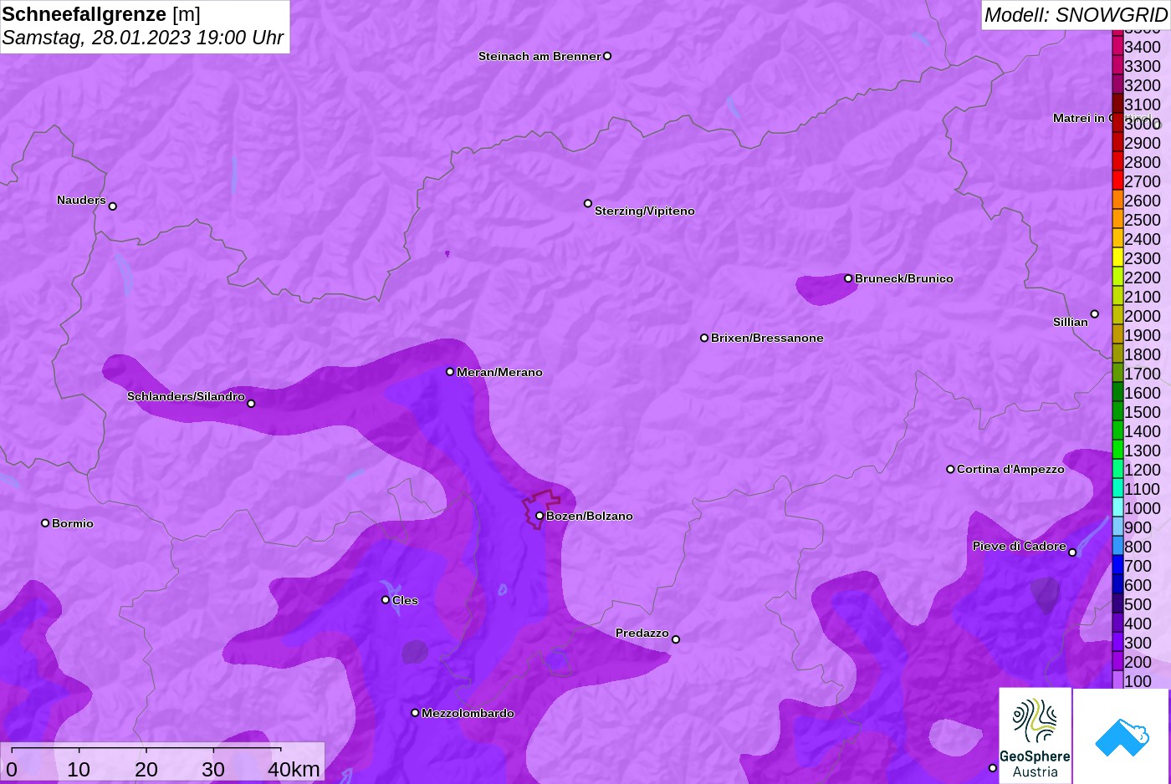Click the Bormio location dot
Screen dimensions: 1171x784
click(x=45, y=523)
